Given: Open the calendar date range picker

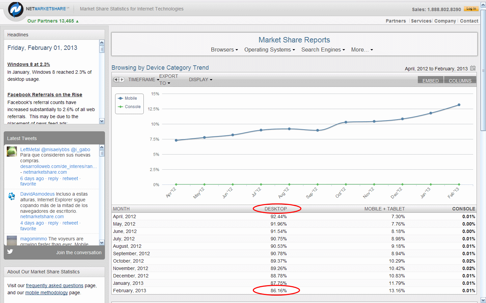Looking at the screenshot, I should pos(473,68).
